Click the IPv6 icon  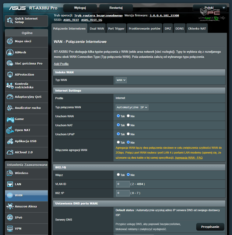tap(10, 217)
